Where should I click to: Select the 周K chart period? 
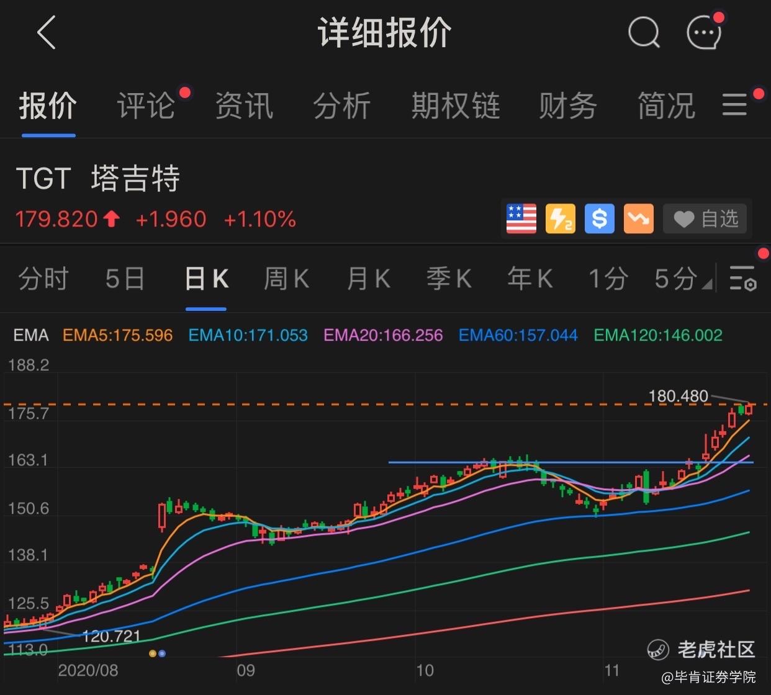286,279
